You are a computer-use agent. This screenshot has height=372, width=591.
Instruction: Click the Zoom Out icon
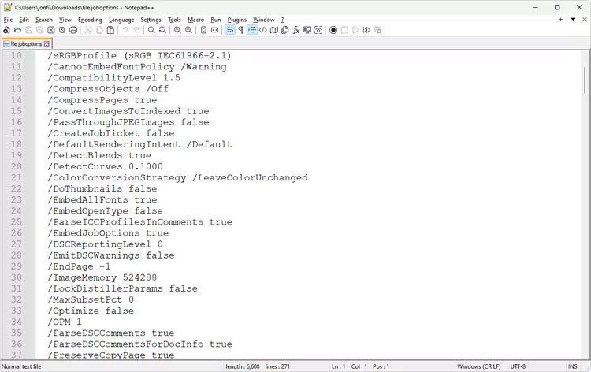[188, 30]
